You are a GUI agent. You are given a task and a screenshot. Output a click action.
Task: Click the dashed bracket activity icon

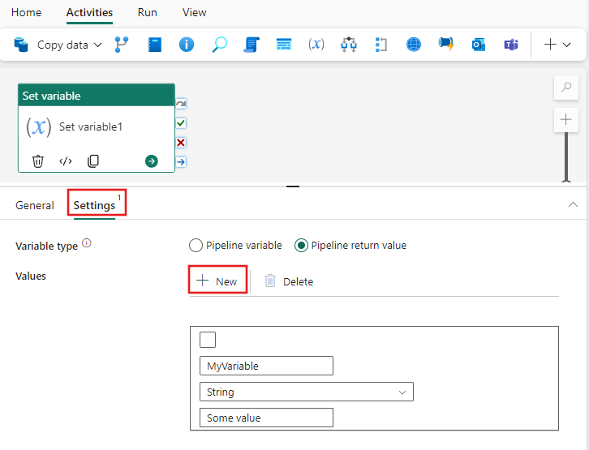[380, 45]
